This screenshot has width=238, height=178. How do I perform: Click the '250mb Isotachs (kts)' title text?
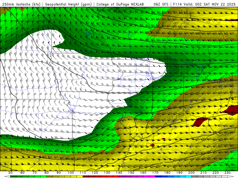21,4
